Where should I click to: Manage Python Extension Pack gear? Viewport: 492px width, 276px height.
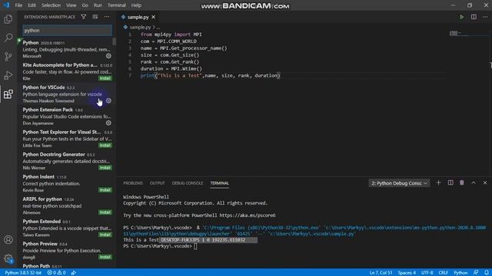(108, 123)
